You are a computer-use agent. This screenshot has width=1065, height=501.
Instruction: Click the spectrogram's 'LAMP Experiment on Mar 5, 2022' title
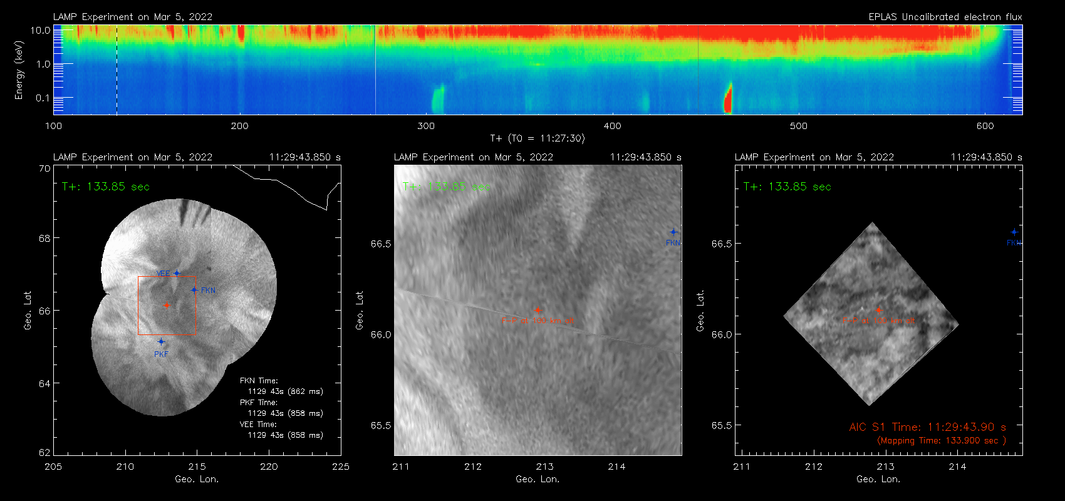(133, 17)
